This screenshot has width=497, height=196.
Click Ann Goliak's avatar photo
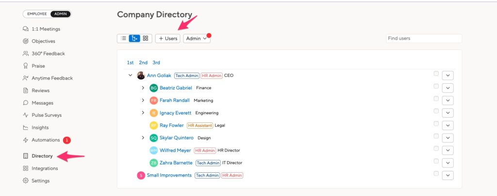(141, 75)
